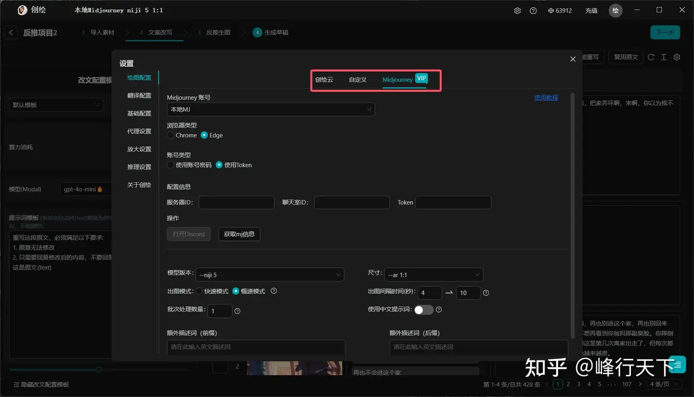This screenshot has width=694, height=397.
Task: Click 复用原文 button
Action: (x=626, y=57)
